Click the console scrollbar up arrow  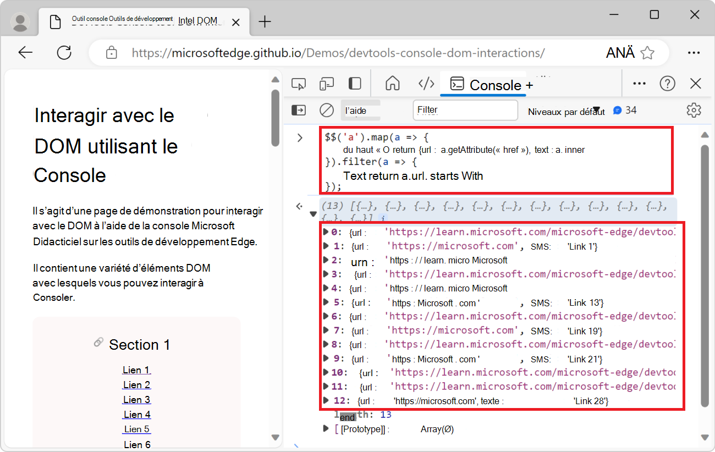(x=705, y=135)
